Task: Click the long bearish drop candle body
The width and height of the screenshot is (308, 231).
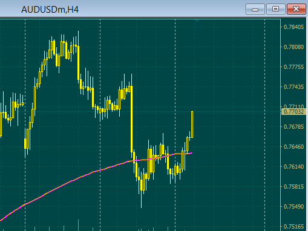Action: pos(132,119)
